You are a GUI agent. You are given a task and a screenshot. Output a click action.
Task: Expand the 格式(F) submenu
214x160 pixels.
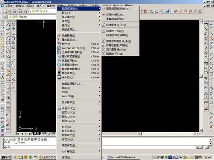(79, 13)
